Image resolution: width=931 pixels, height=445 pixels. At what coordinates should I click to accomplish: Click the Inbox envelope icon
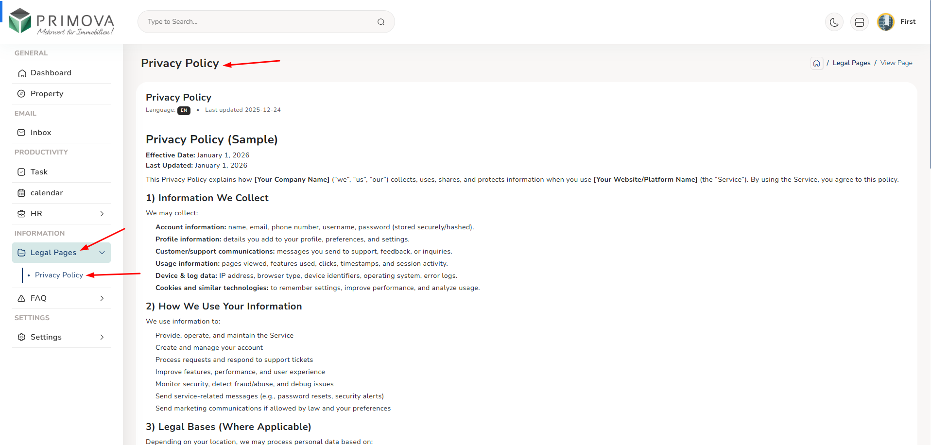pos(21,133)
